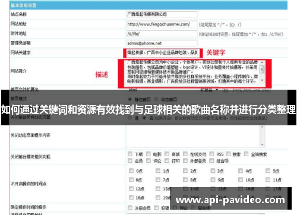Select 是 for 关闭前台所有动态页面
This screenshot has width=297, height=215.
[130, 118]
